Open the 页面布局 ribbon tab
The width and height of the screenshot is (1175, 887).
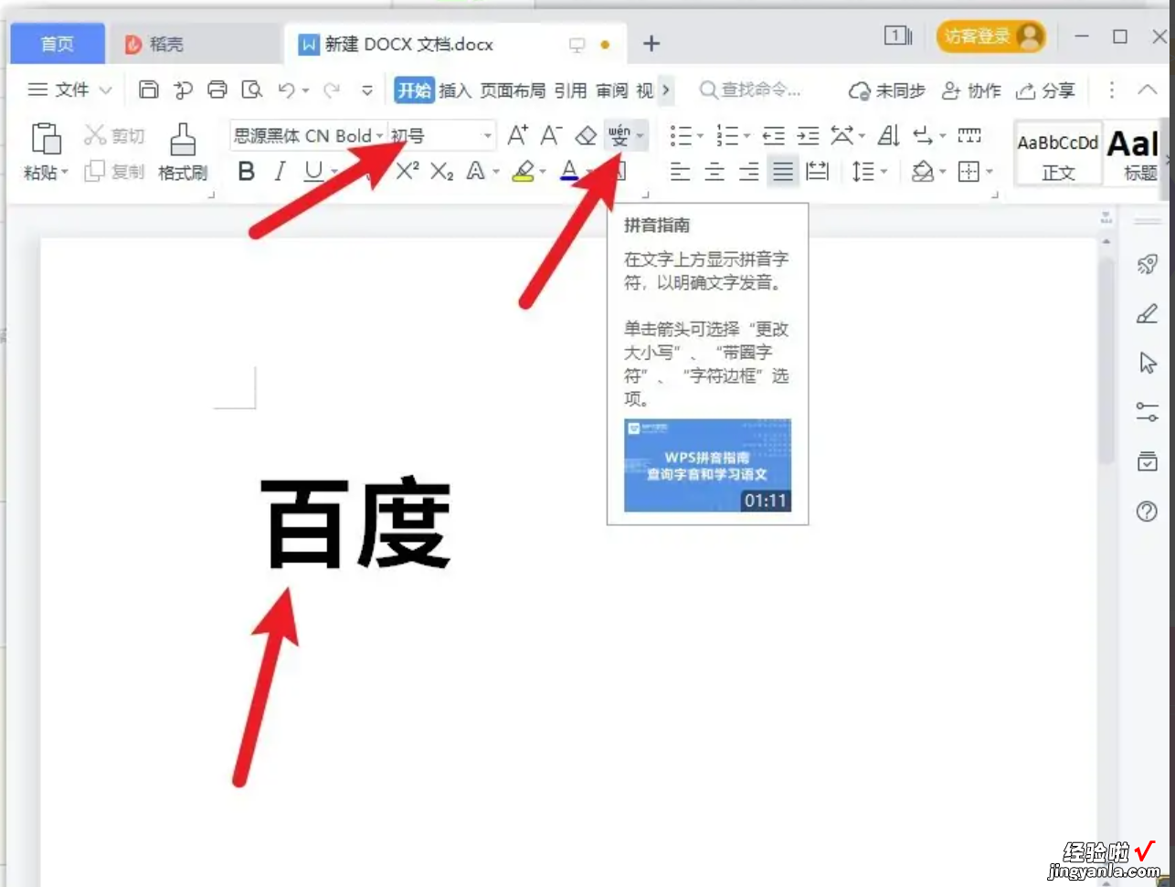point(513,90)
